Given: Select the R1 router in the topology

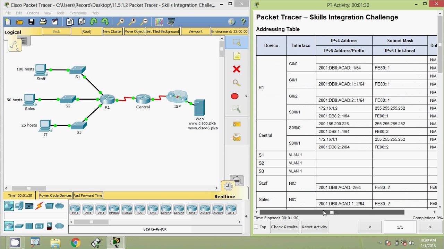Looking at the screenshot, I should (x=107, y=99).
